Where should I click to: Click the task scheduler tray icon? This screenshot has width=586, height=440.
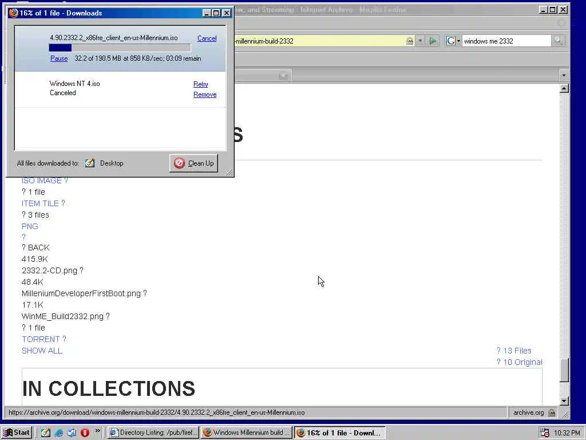click(x=545, y=433)
